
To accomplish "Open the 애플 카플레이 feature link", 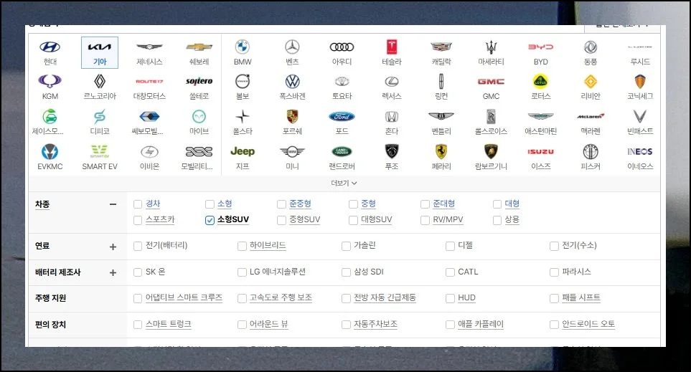I will point(480,325).
